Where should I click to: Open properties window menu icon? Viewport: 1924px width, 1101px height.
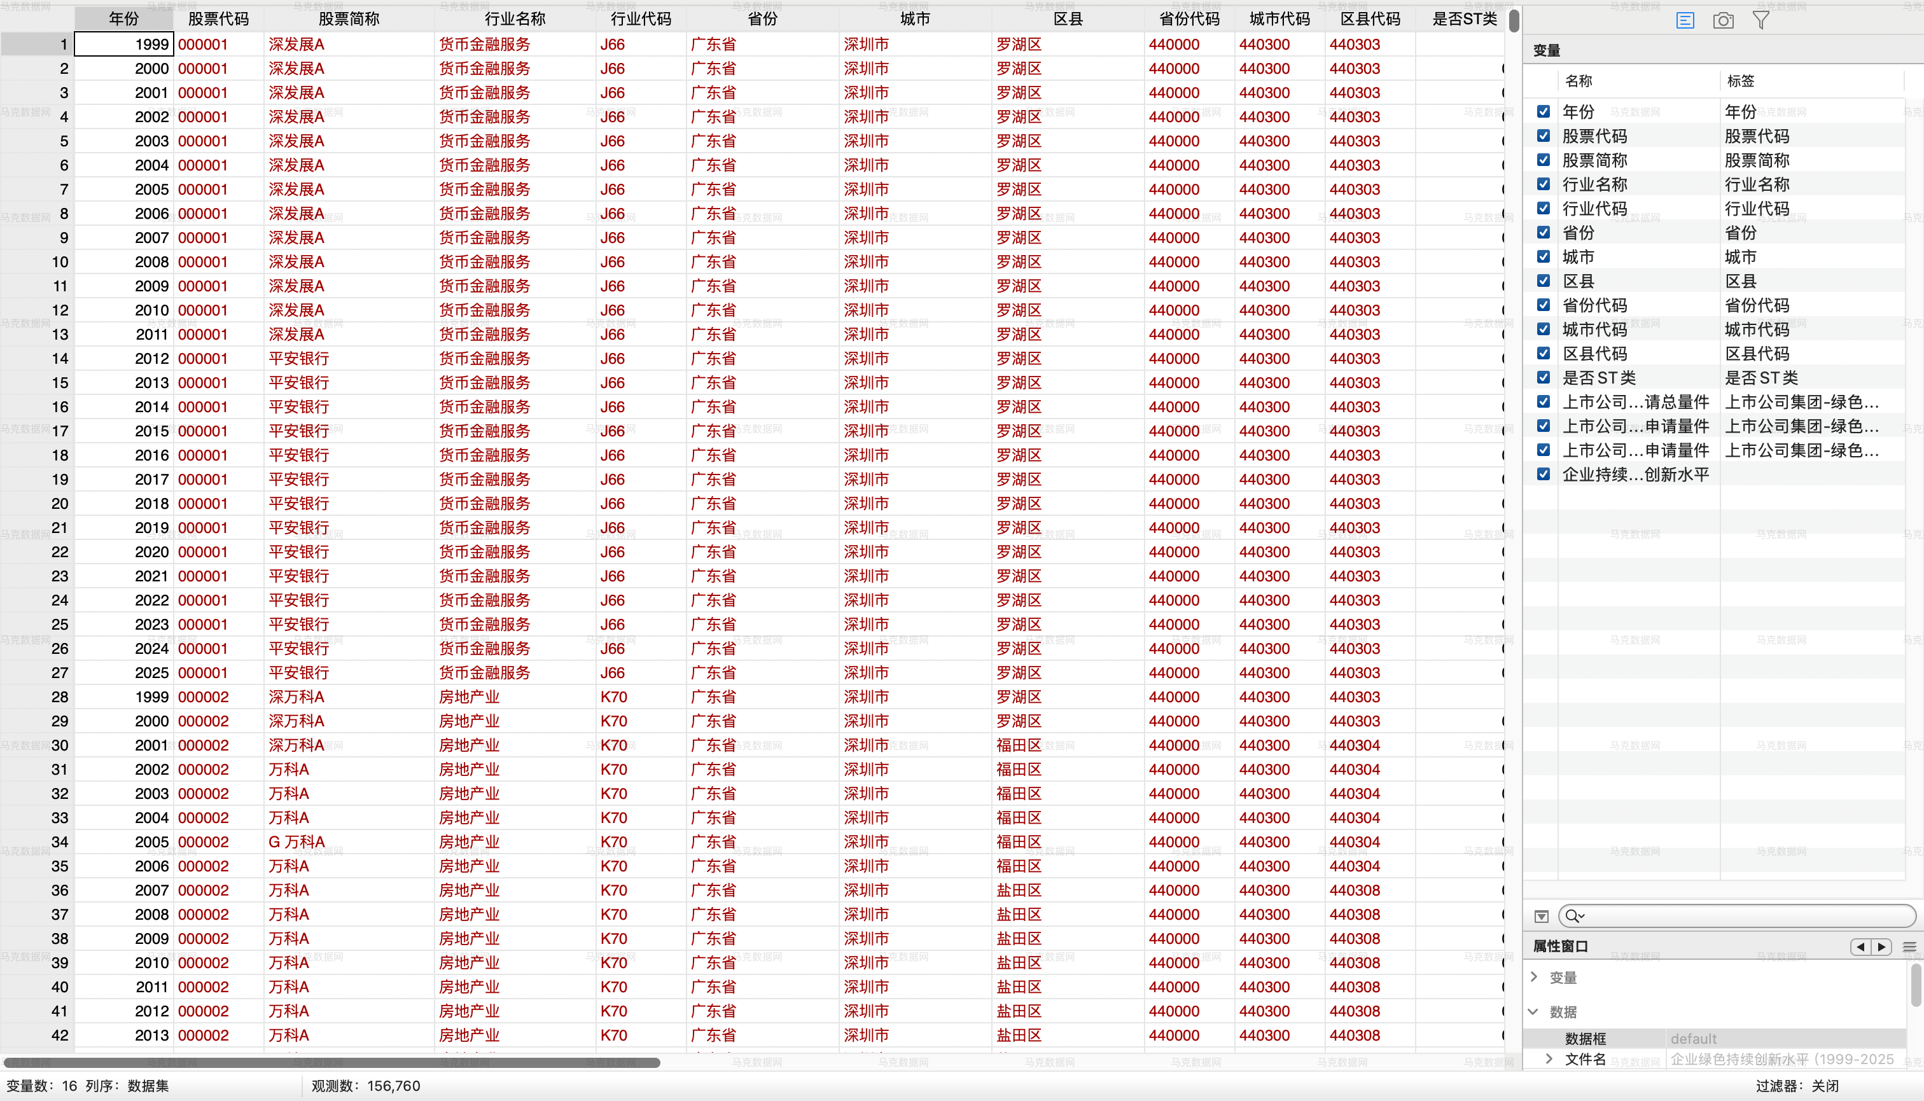coord(1909,946)
